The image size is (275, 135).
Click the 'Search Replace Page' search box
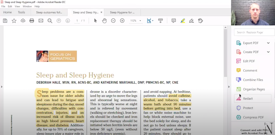pyautogui.click(x=254, y=32)
